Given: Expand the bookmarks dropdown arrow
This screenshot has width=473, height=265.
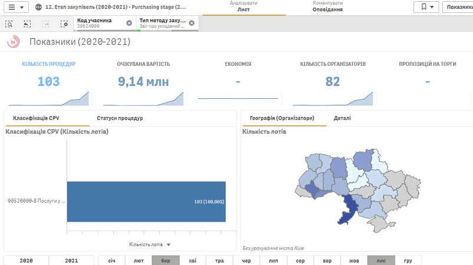Looking at the screenshot, I should [432, 7].
